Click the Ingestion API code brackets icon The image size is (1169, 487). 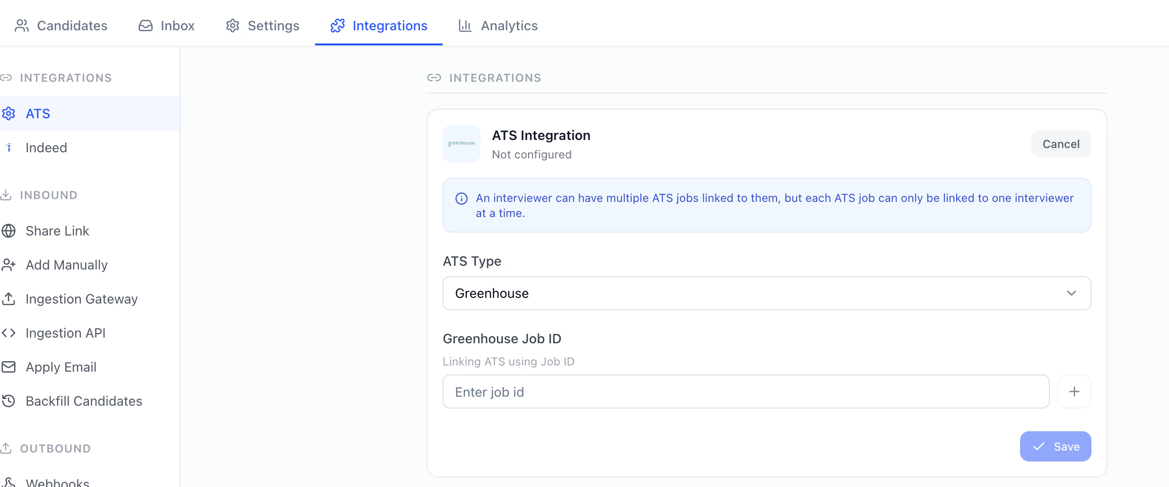pyautogui.click(x=9, y=333)
